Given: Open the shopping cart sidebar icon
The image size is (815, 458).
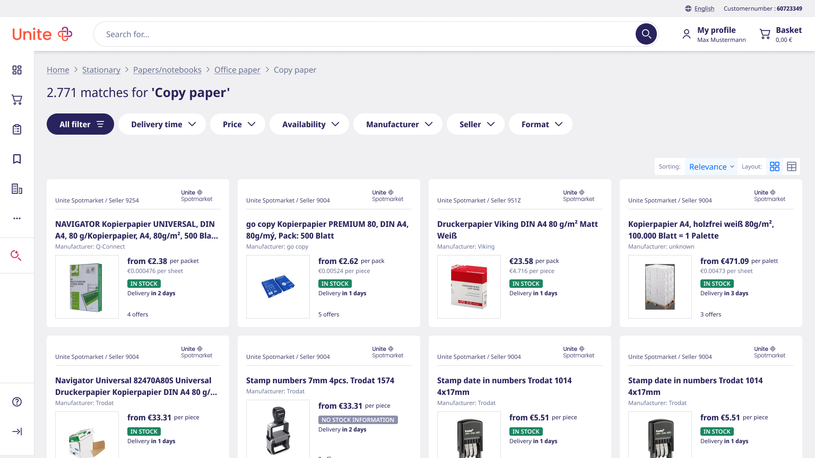Looking at the screenshot, I should click(x=17, y=100).
